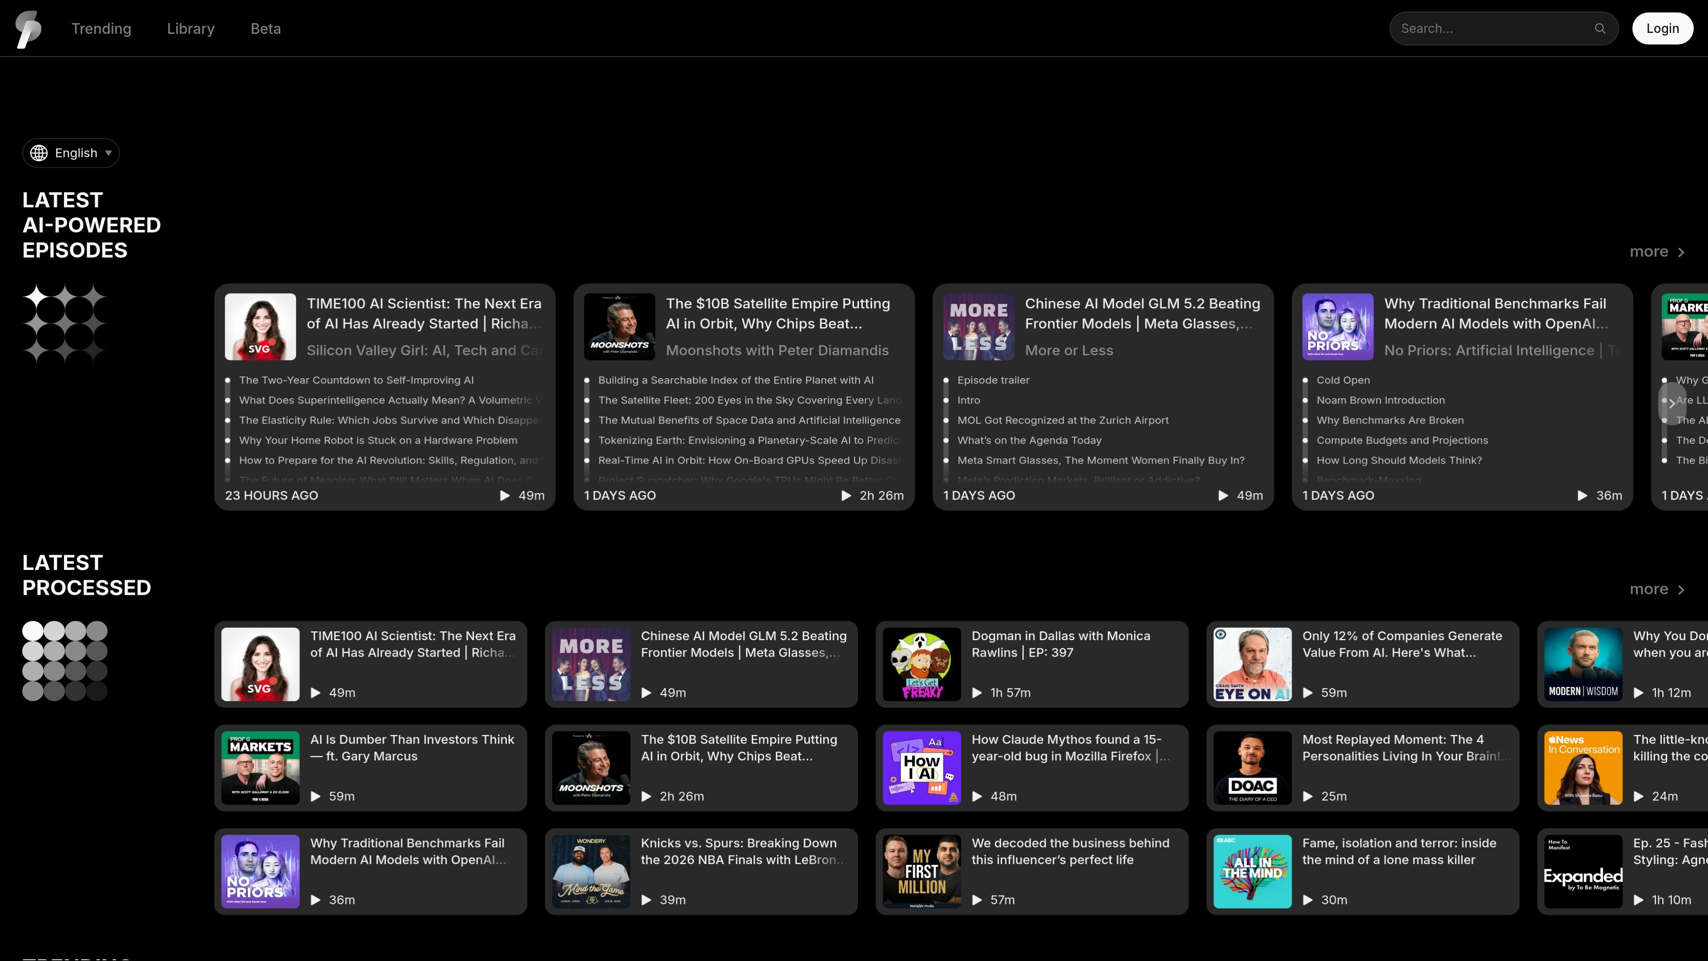Screen dimensions: 1708x961
Task: Click next arrow on AI-powered episodes carousel
Action: point(1672,402)
